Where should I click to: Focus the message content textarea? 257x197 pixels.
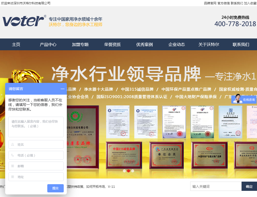(x=36, y=127)
